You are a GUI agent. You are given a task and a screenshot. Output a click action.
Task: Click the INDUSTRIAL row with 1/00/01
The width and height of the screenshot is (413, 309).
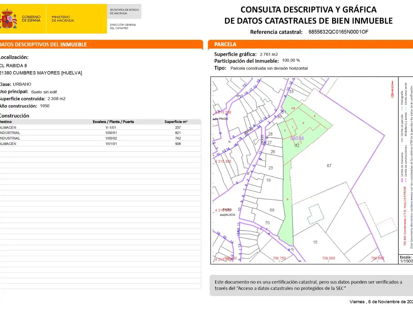(100, 133)
